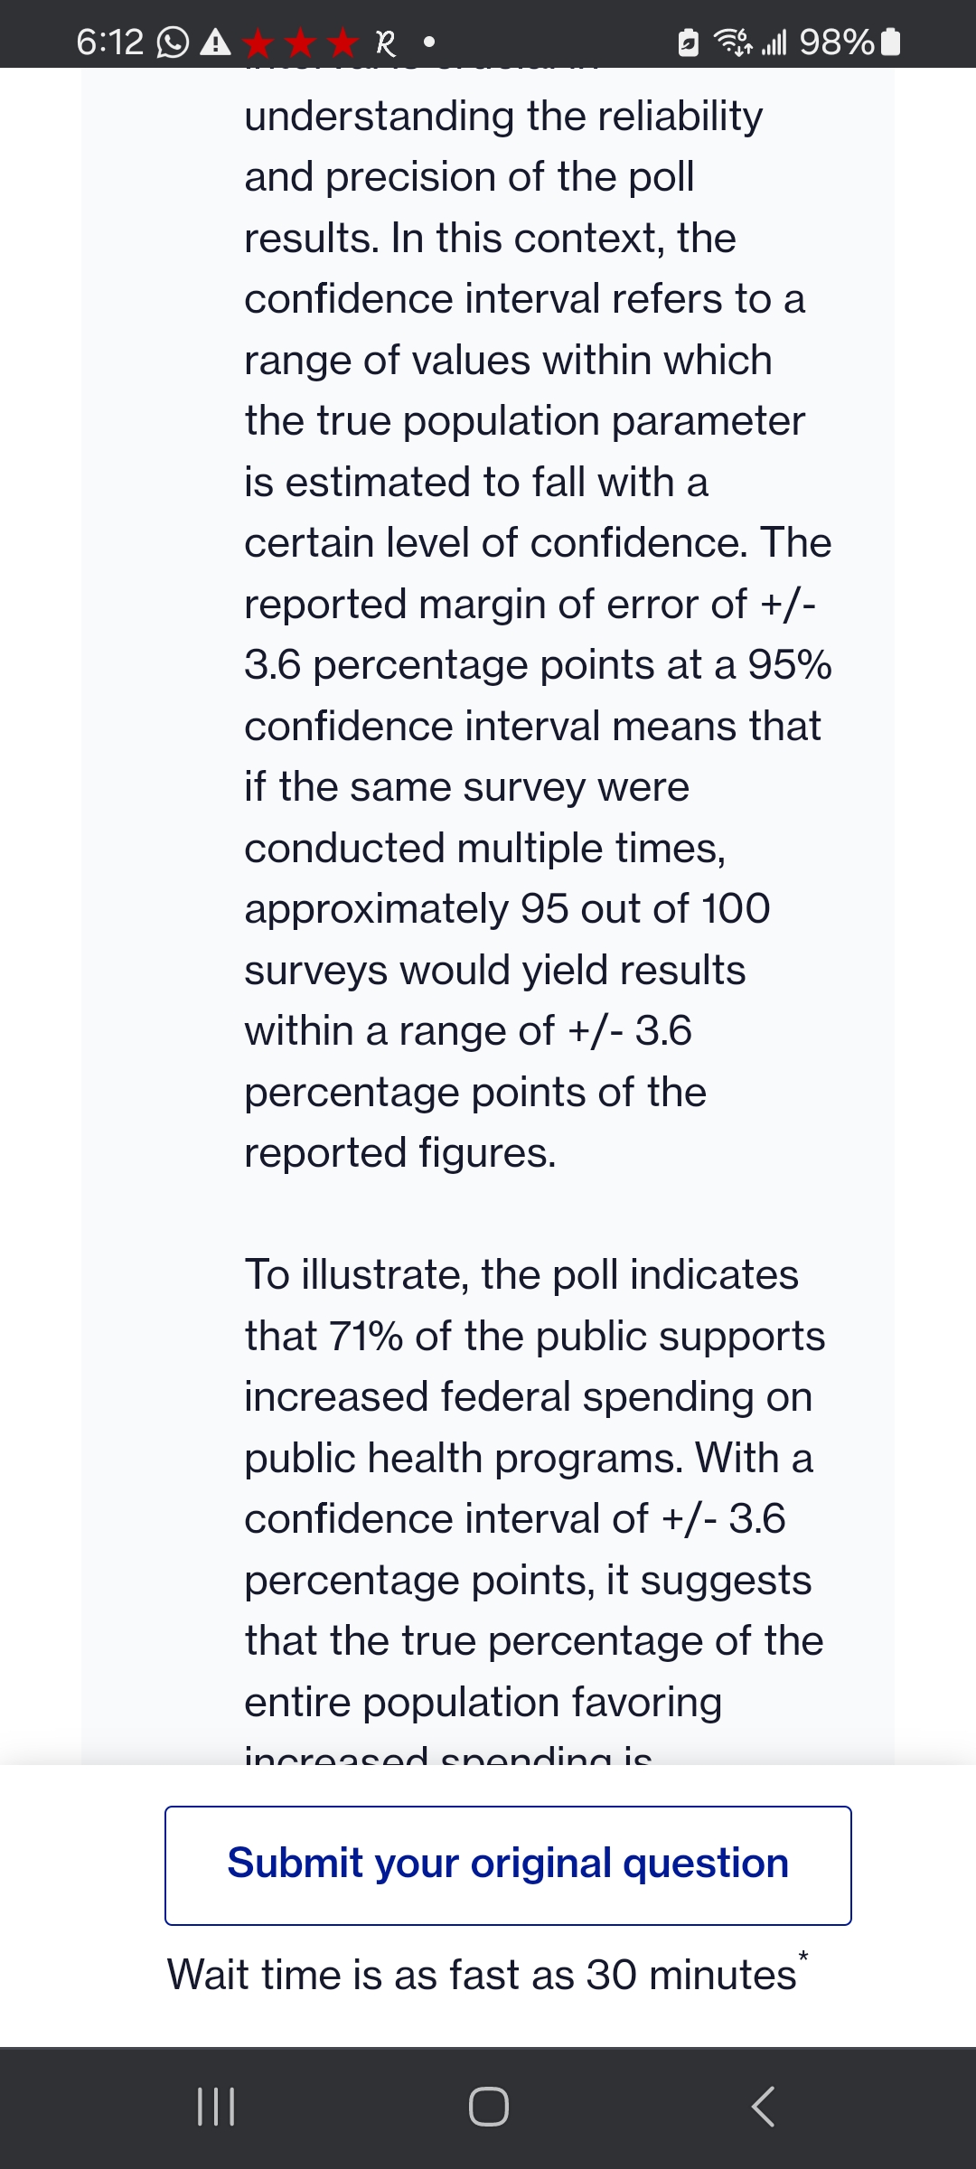The width and height of the screenshot is (976, 2169).
Task: Open the WhatsApp notification icon
Action: click(x=174, y=41)
